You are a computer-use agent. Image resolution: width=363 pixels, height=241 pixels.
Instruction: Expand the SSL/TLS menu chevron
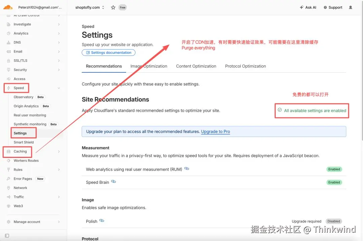(x=59, y=61)
